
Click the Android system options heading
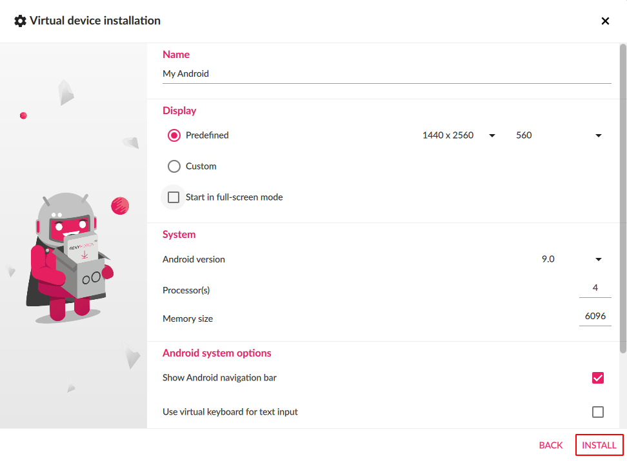[x=217, y=353]
